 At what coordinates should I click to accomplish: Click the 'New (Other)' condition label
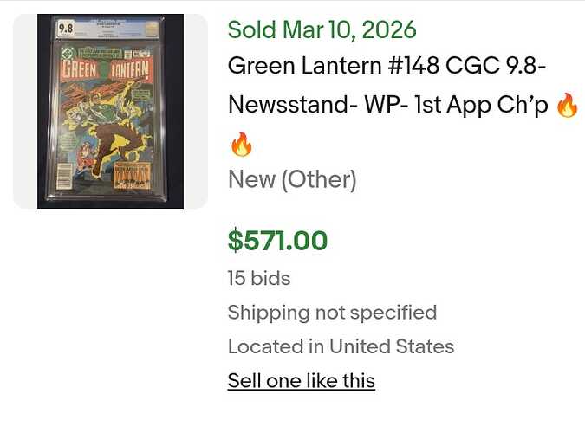click(292, 180)
